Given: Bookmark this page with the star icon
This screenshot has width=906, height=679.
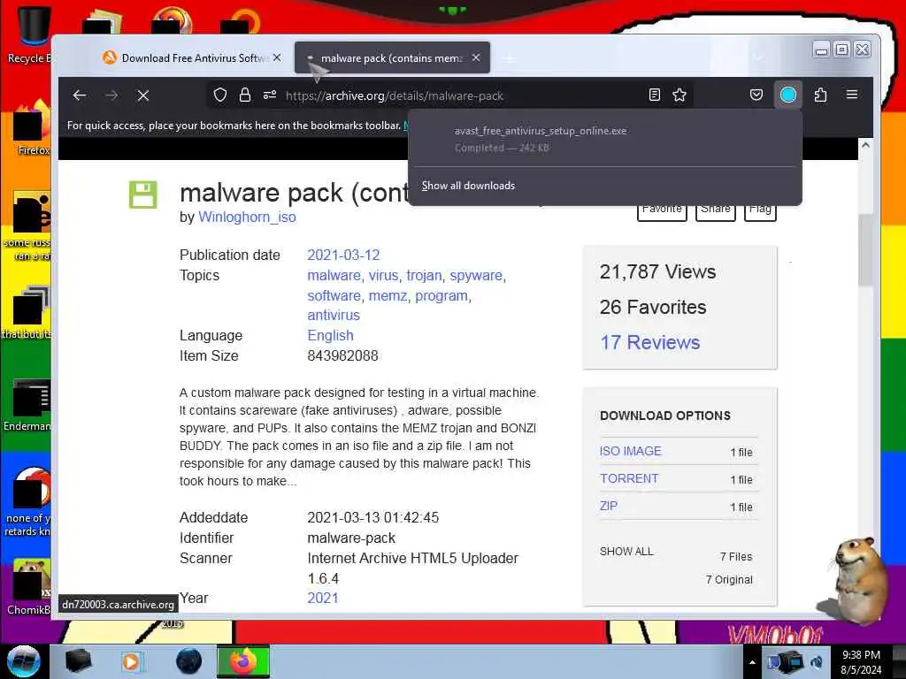Looking at the screenshot, I should (679, 95).
